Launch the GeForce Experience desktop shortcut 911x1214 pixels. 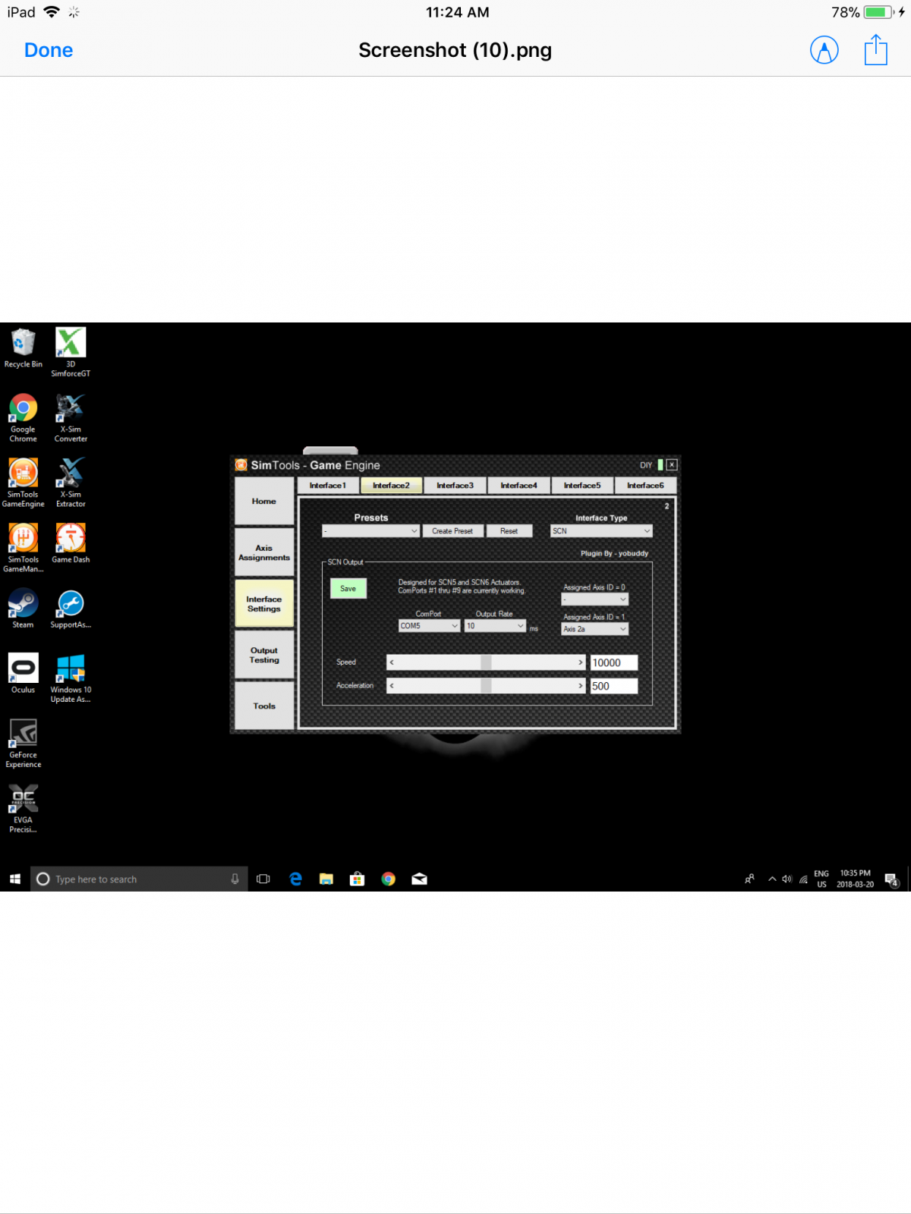click(23, 744)
